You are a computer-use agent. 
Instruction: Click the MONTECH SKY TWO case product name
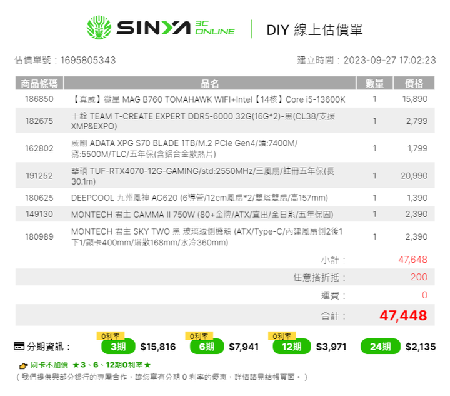pos(207,237)
